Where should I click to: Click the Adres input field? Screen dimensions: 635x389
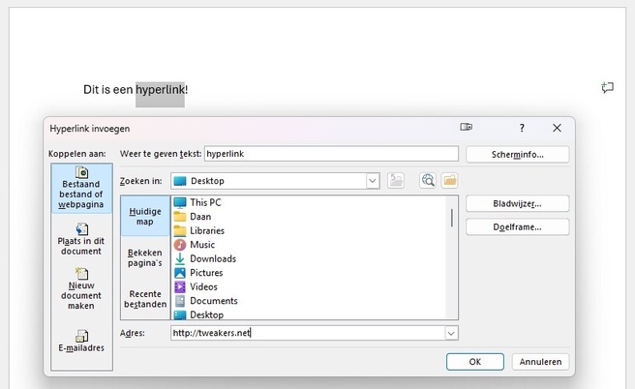(308, 333)
